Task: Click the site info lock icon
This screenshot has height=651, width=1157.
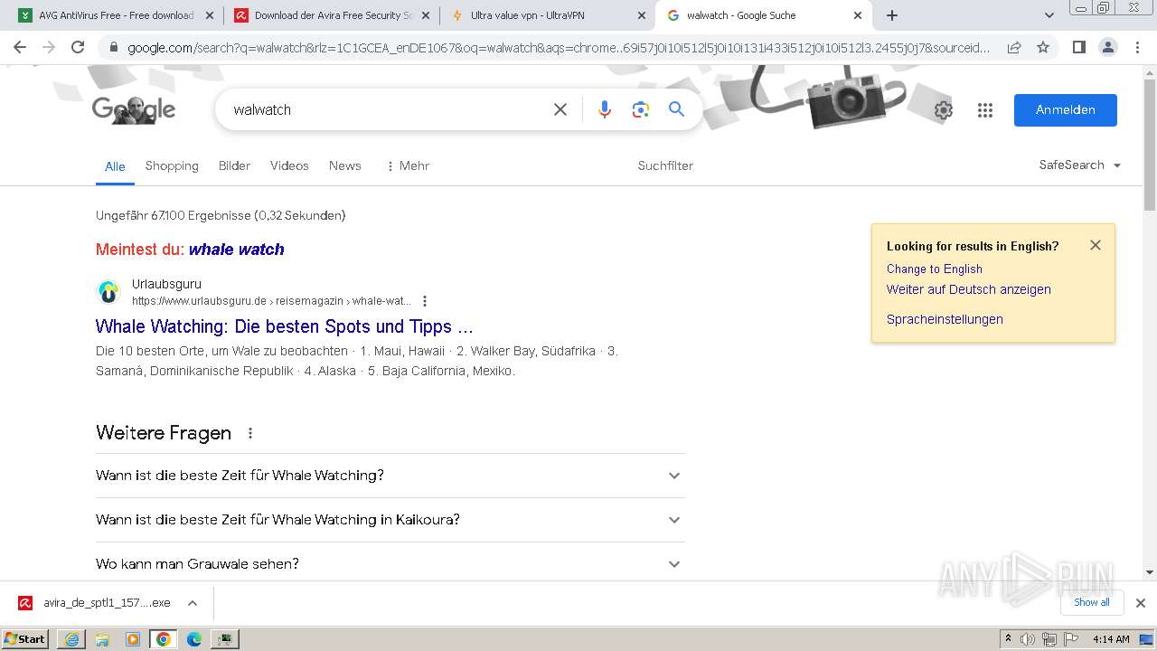Action: pyautogui.click(x=113, y=48)
